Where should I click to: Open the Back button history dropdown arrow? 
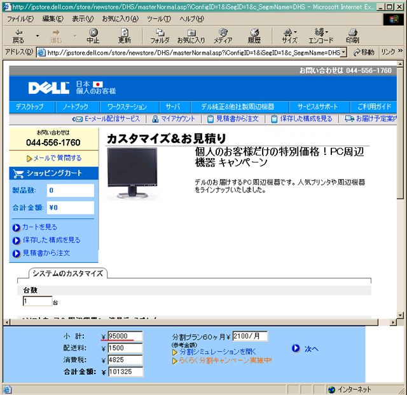pyautogui.click(x=38, y=36)
